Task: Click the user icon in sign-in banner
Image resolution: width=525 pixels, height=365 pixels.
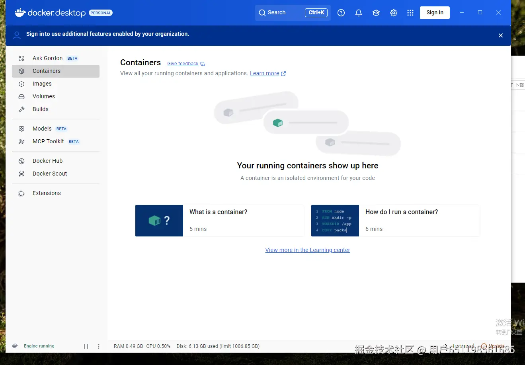Action: [17, 35]
